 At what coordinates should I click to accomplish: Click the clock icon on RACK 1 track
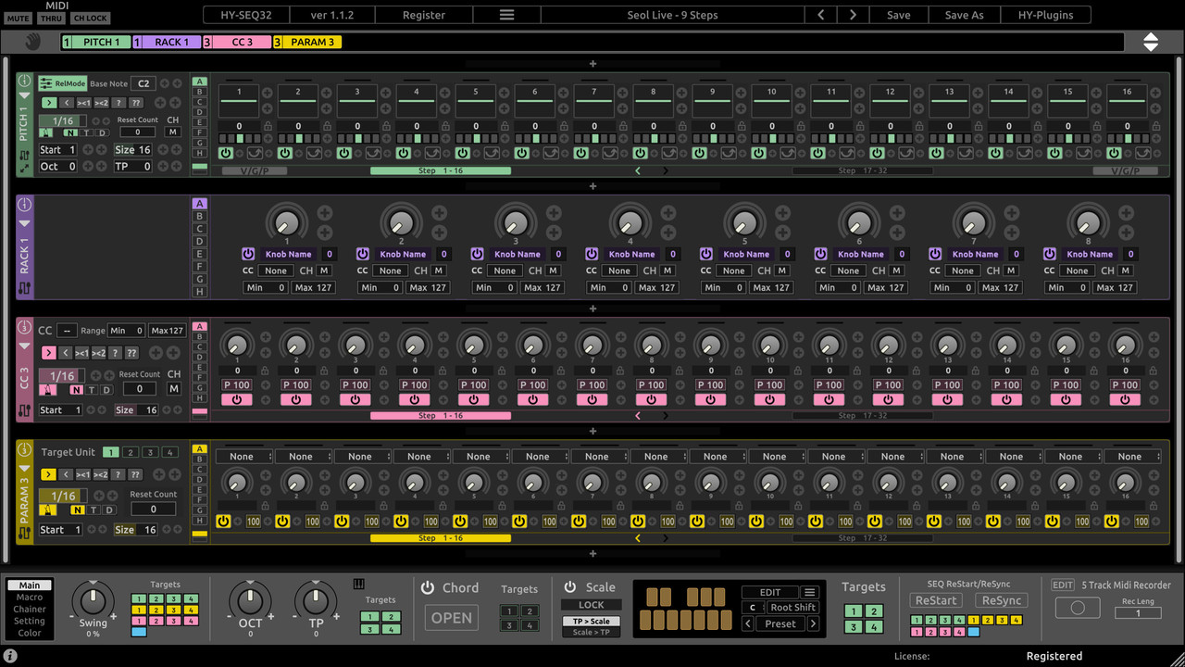25,204
